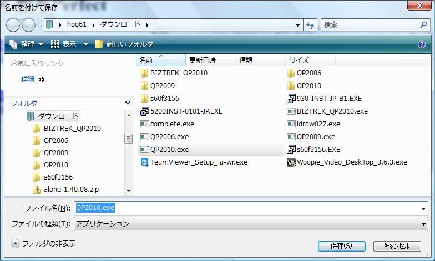Click the back navigation arrow

pos(13,25)
